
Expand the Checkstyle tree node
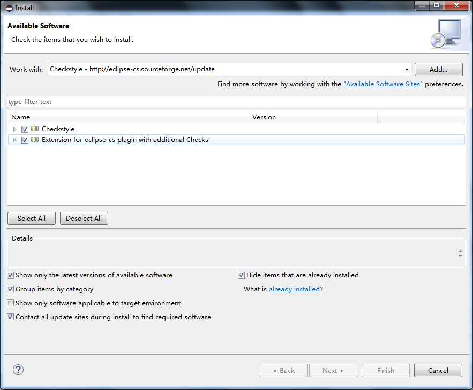(x=14, y=129)
